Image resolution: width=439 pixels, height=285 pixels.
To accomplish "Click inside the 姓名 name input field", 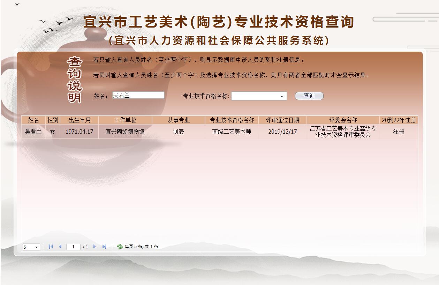I will pyautogui.click(x=138, y=95).
